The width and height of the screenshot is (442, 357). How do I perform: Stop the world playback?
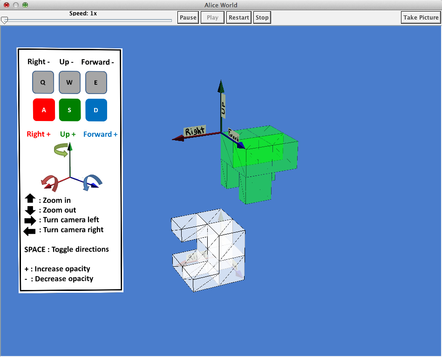pos(262,18)
